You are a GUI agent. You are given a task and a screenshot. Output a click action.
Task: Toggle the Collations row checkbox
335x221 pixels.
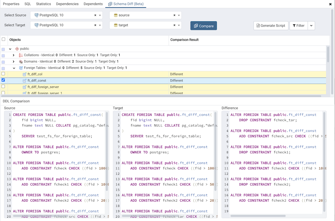pos(3,56)
